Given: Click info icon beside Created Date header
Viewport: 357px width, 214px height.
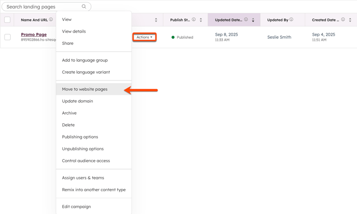Looking at the screenshot, I should click(343, 20).
